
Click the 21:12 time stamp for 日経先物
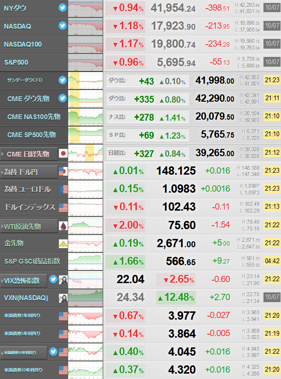tap(272, 152)
